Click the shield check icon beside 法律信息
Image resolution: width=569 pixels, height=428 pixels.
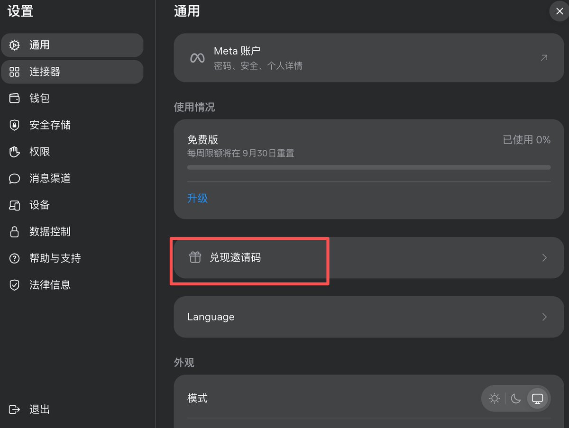(15, 285)
